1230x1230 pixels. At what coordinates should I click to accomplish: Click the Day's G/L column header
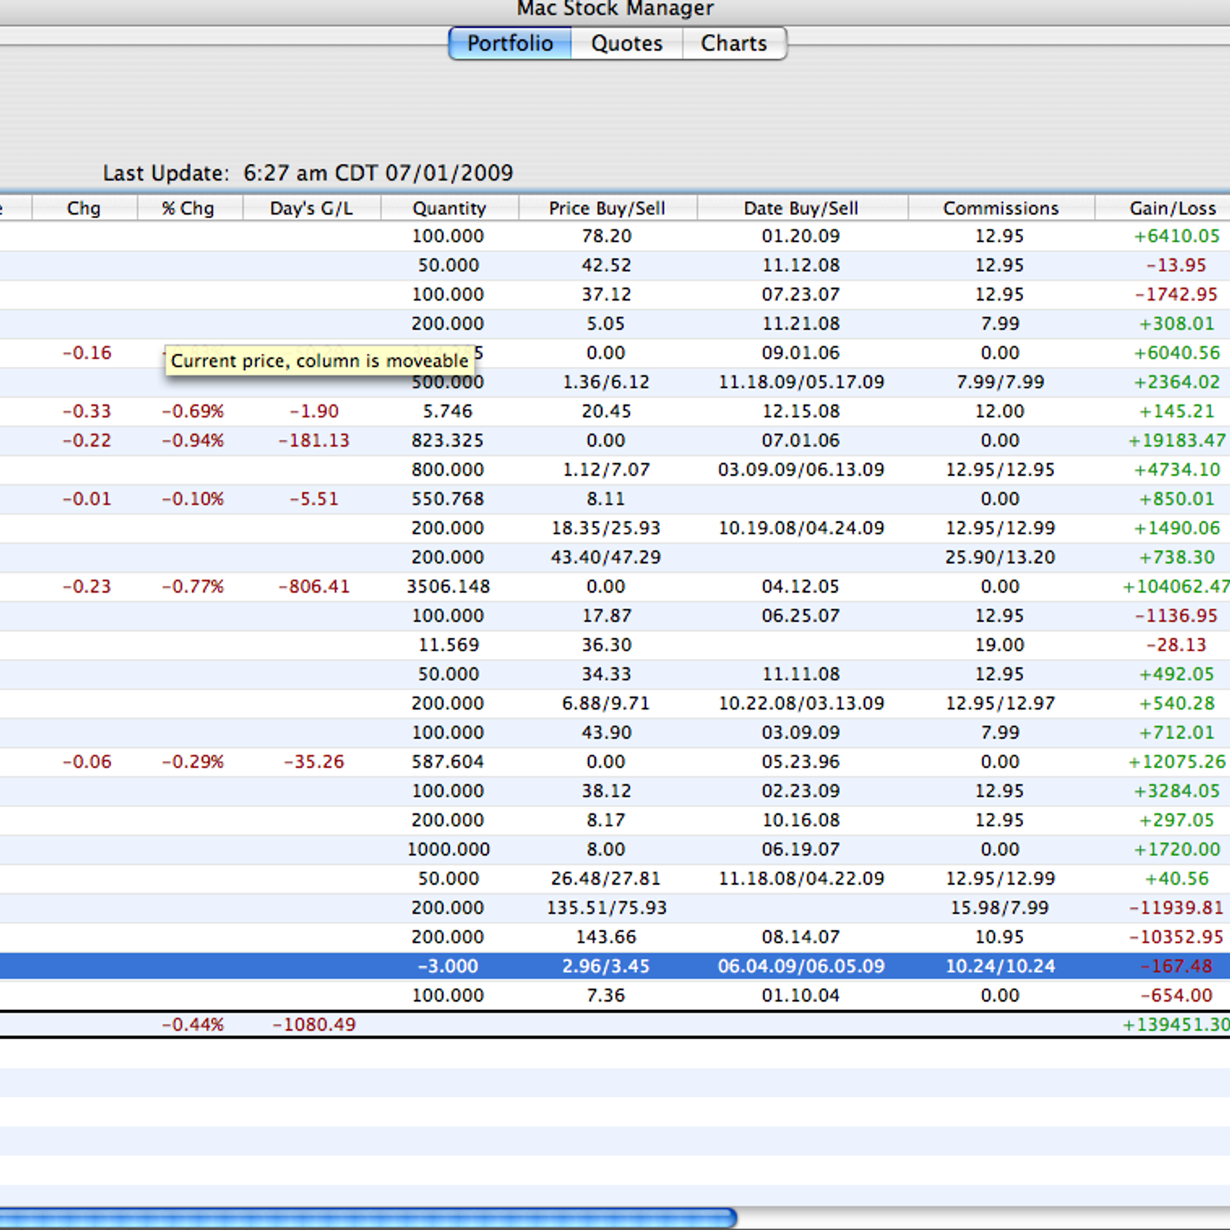311,208
